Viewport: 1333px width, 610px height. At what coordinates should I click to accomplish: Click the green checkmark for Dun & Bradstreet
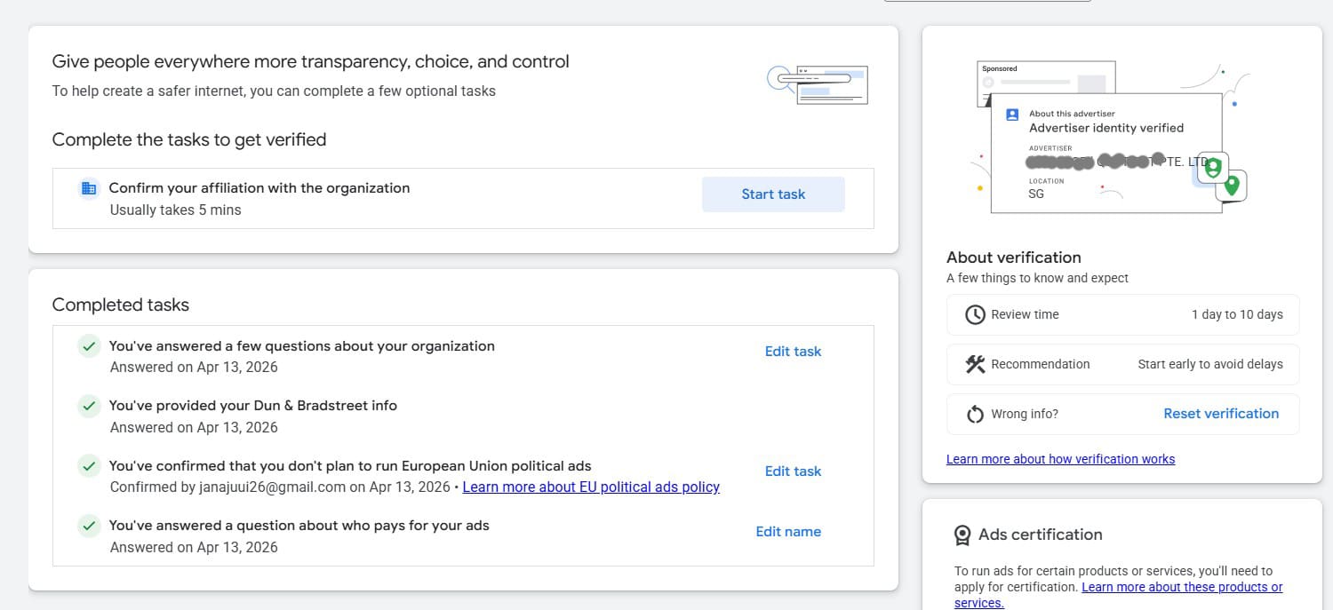(89, 406)
